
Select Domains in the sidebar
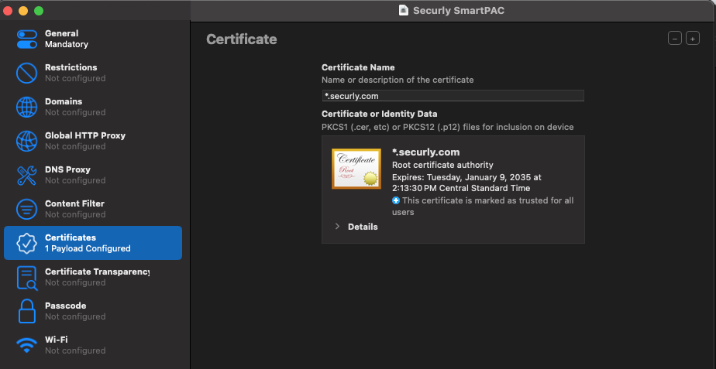[x=93, y=107]
